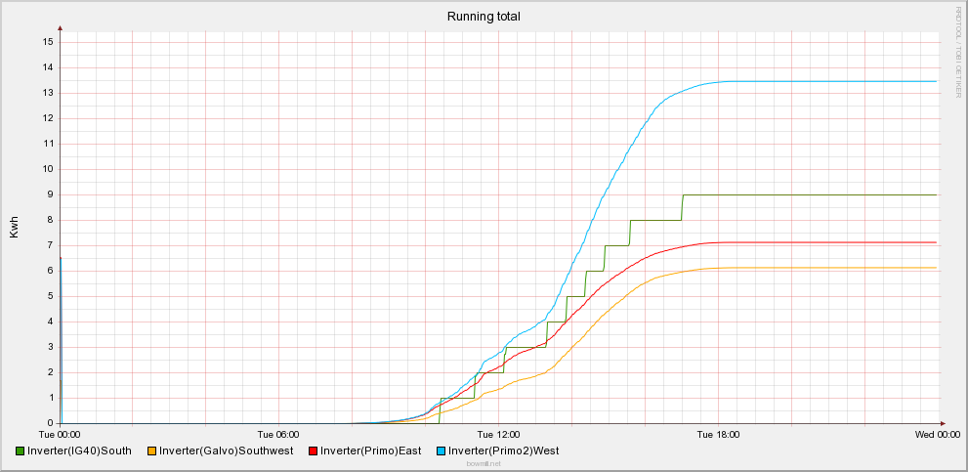Click the 15 tick label on y-axis
This screenshot has height=472, width=968.
47,42
